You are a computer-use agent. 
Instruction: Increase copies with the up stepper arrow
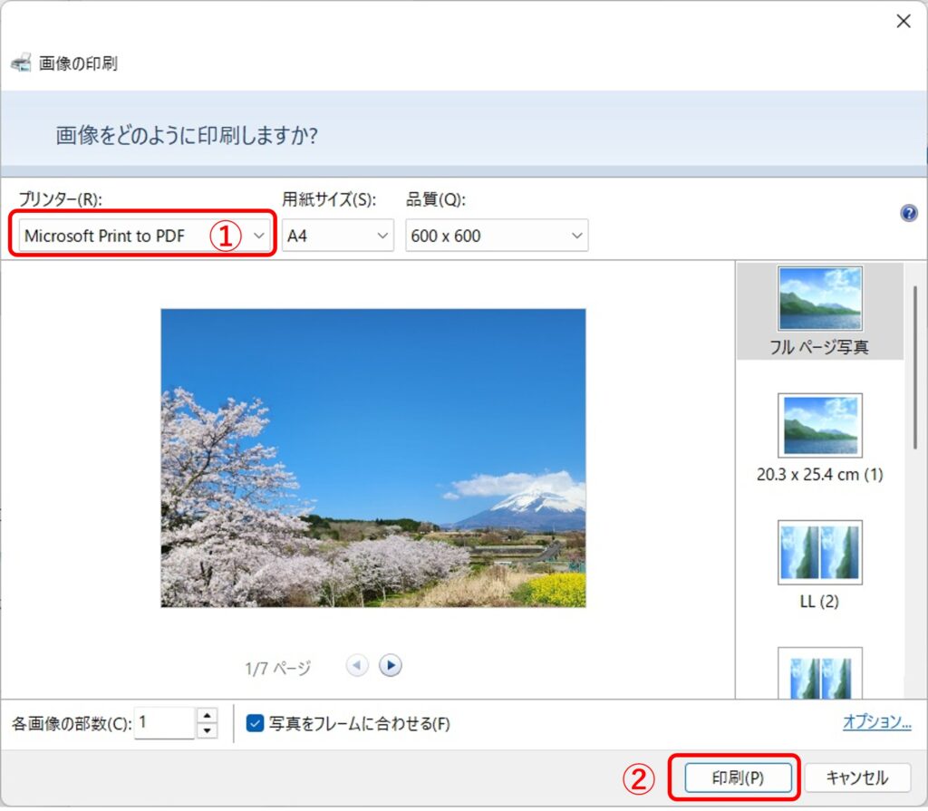click(x=208, y=715)
